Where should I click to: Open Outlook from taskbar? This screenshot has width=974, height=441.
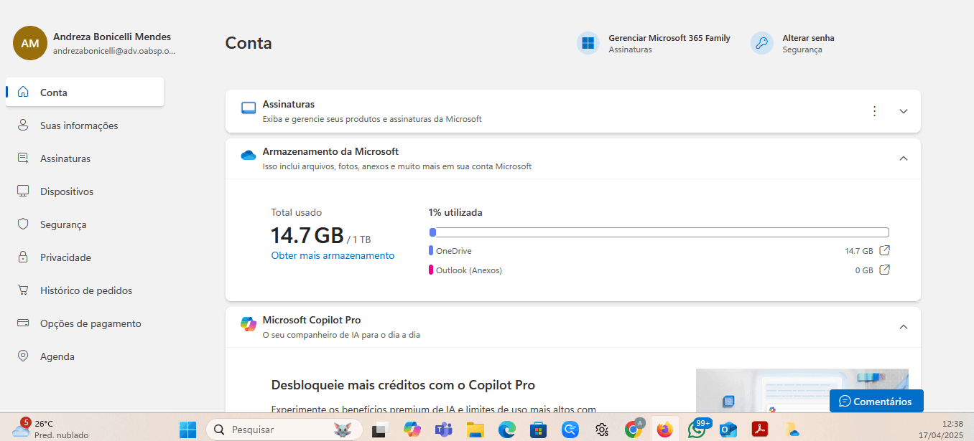click(x=728, y=430)
